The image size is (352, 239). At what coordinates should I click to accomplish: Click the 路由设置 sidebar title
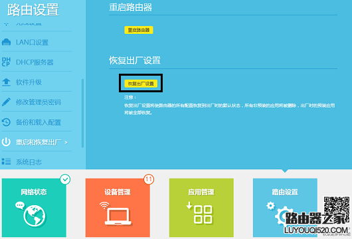(33, 10)
